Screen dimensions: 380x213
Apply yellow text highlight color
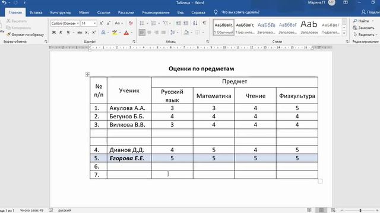click(x=115, y=33)
